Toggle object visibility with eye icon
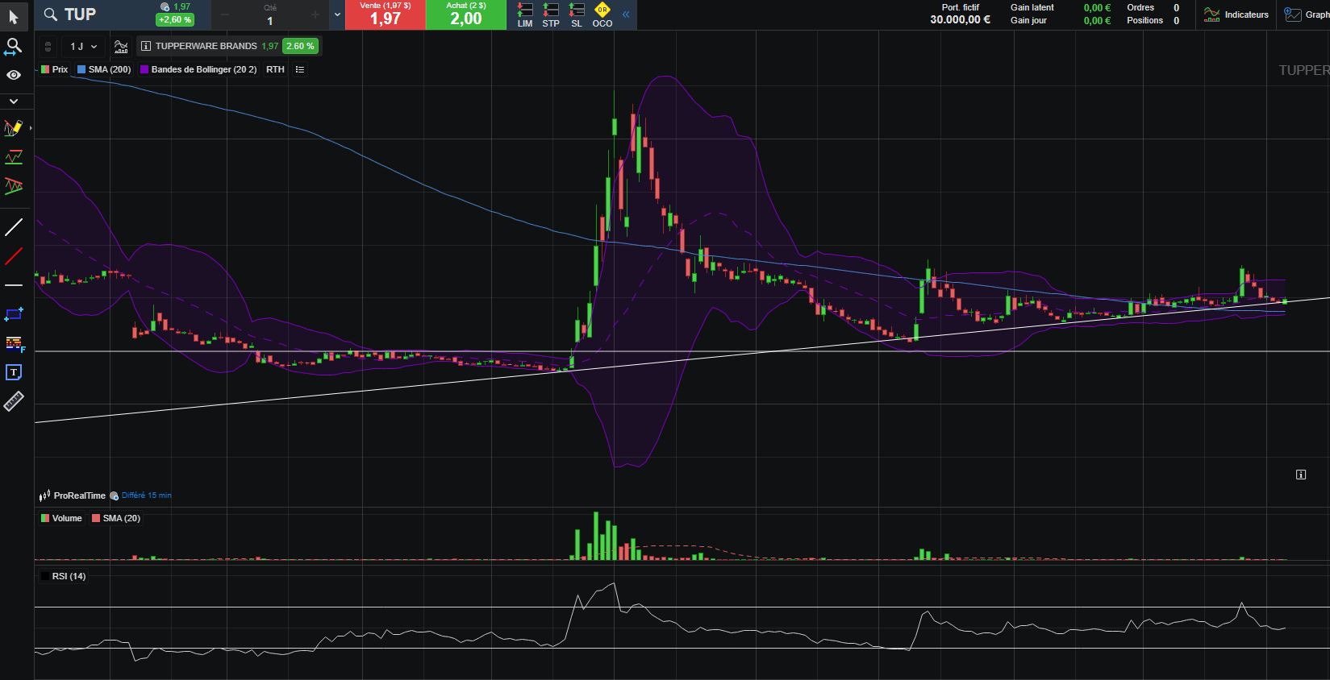 (x=14, y=75)
